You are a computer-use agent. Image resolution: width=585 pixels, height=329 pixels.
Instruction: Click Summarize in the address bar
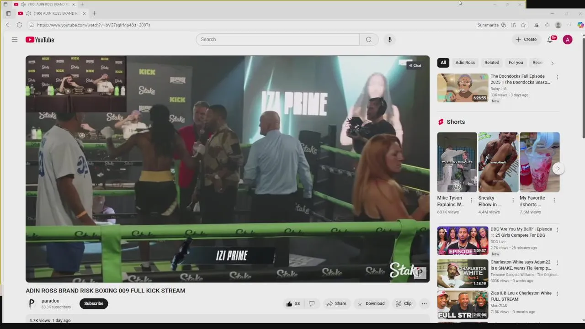[488, 25]
